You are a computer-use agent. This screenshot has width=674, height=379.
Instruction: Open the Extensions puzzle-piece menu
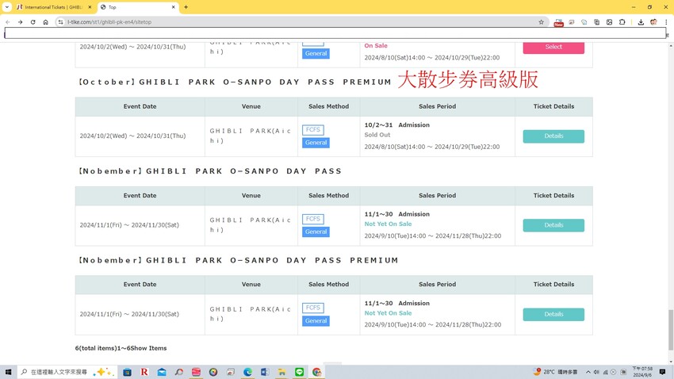point(622,22)
